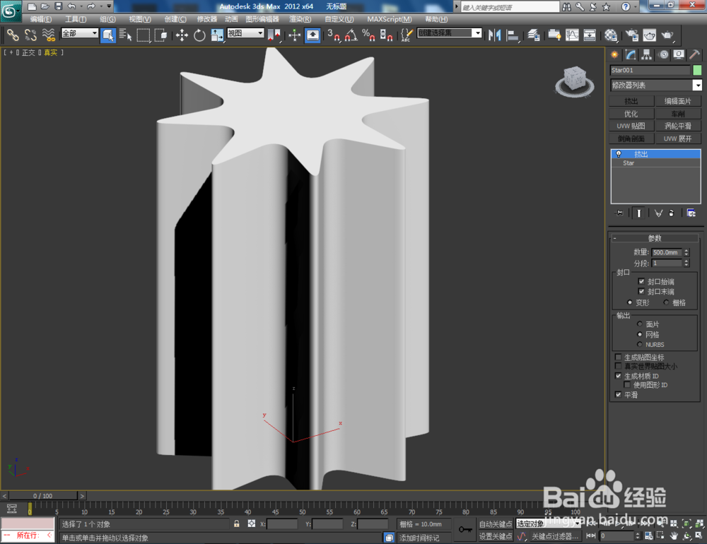Screen dimensions: 707x544
Task: Enable the 生成贴图坐标 checkbox
Action: tap(619, 357)
